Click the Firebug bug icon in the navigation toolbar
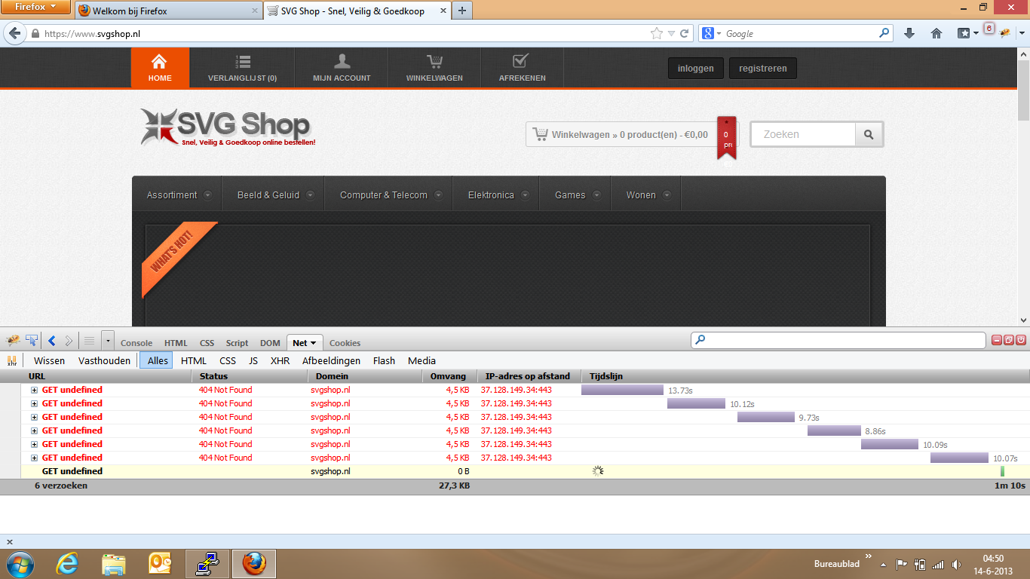The height and width of the screenshot is (579, 1030). click(1004, 33)
